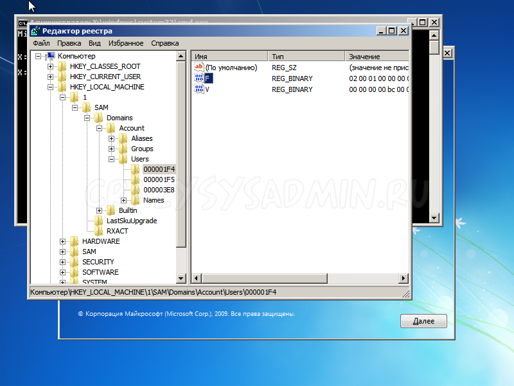Click the SAM folder icon under key 1
514x386 pixels.
click(87, 107)
